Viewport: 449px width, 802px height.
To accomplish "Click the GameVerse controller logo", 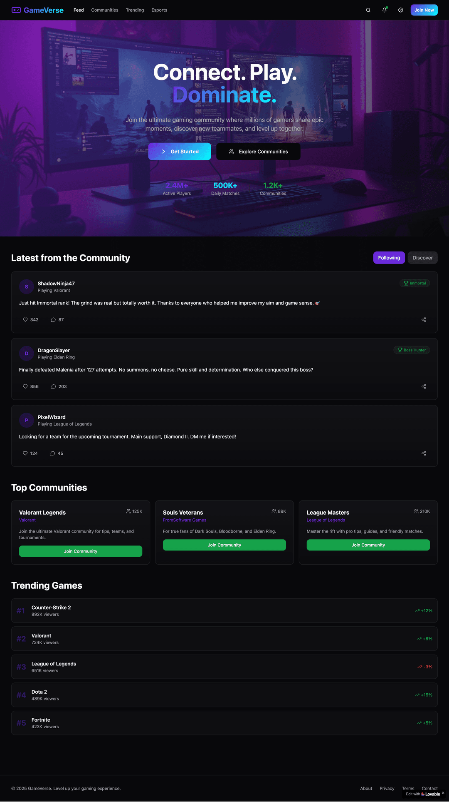I will point(16,10).
